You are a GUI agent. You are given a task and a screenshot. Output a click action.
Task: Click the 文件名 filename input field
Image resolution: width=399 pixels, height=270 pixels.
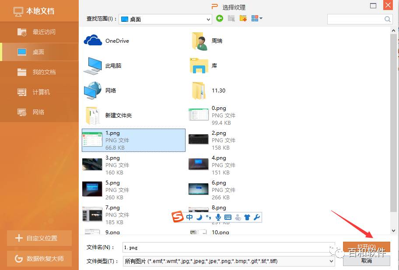pyautogui.click(x=228, y=247)
